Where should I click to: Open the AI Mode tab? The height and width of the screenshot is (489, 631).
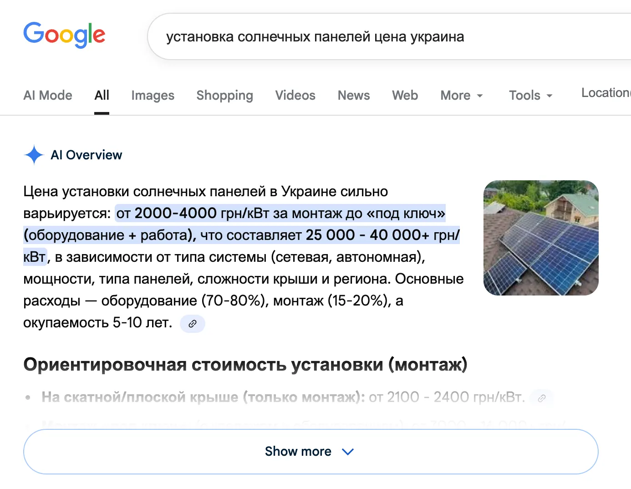click(47, 96)
